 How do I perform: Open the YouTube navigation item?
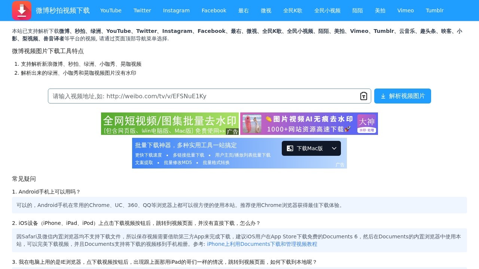tap(111, 10)
